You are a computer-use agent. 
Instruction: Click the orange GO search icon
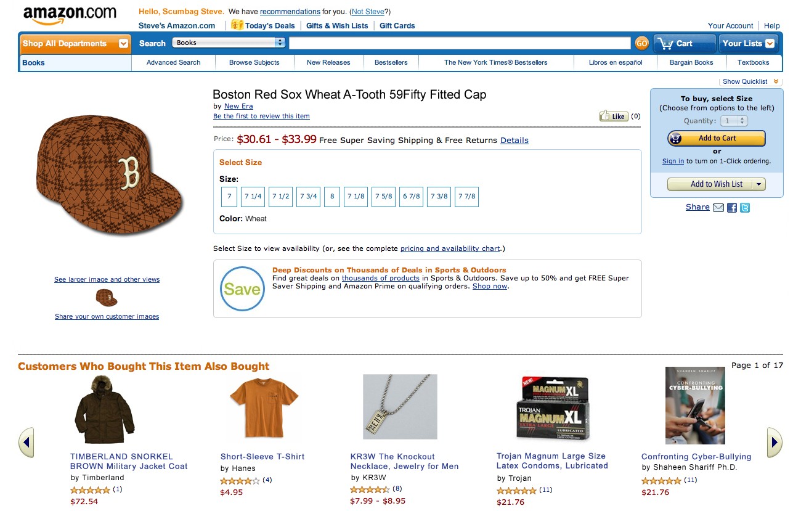[641, 43]
